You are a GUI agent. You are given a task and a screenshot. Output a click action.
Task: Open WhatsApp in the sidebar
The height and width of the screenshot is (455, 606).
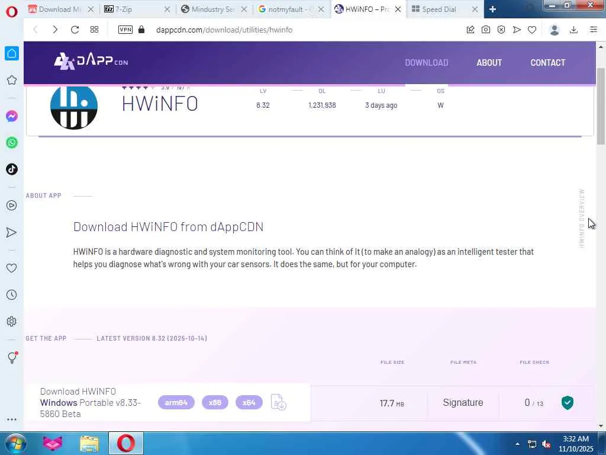(12, 143)
